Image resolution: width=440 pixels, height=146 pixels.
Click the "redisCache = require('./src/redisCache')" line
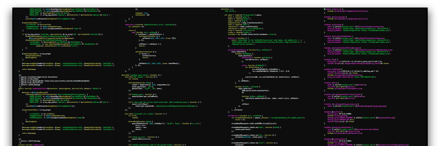coord(246,28)
